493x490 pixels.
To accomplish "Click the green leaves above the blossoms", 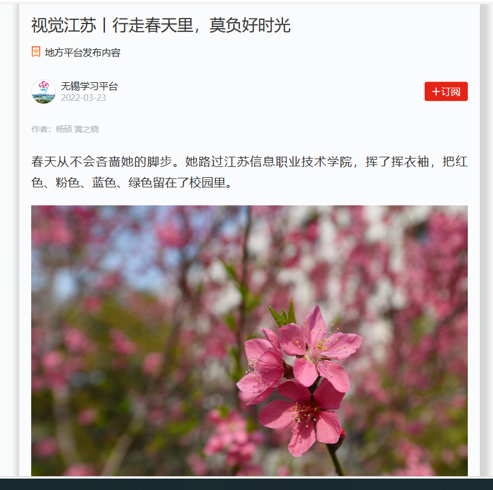I will coord(284,313).
